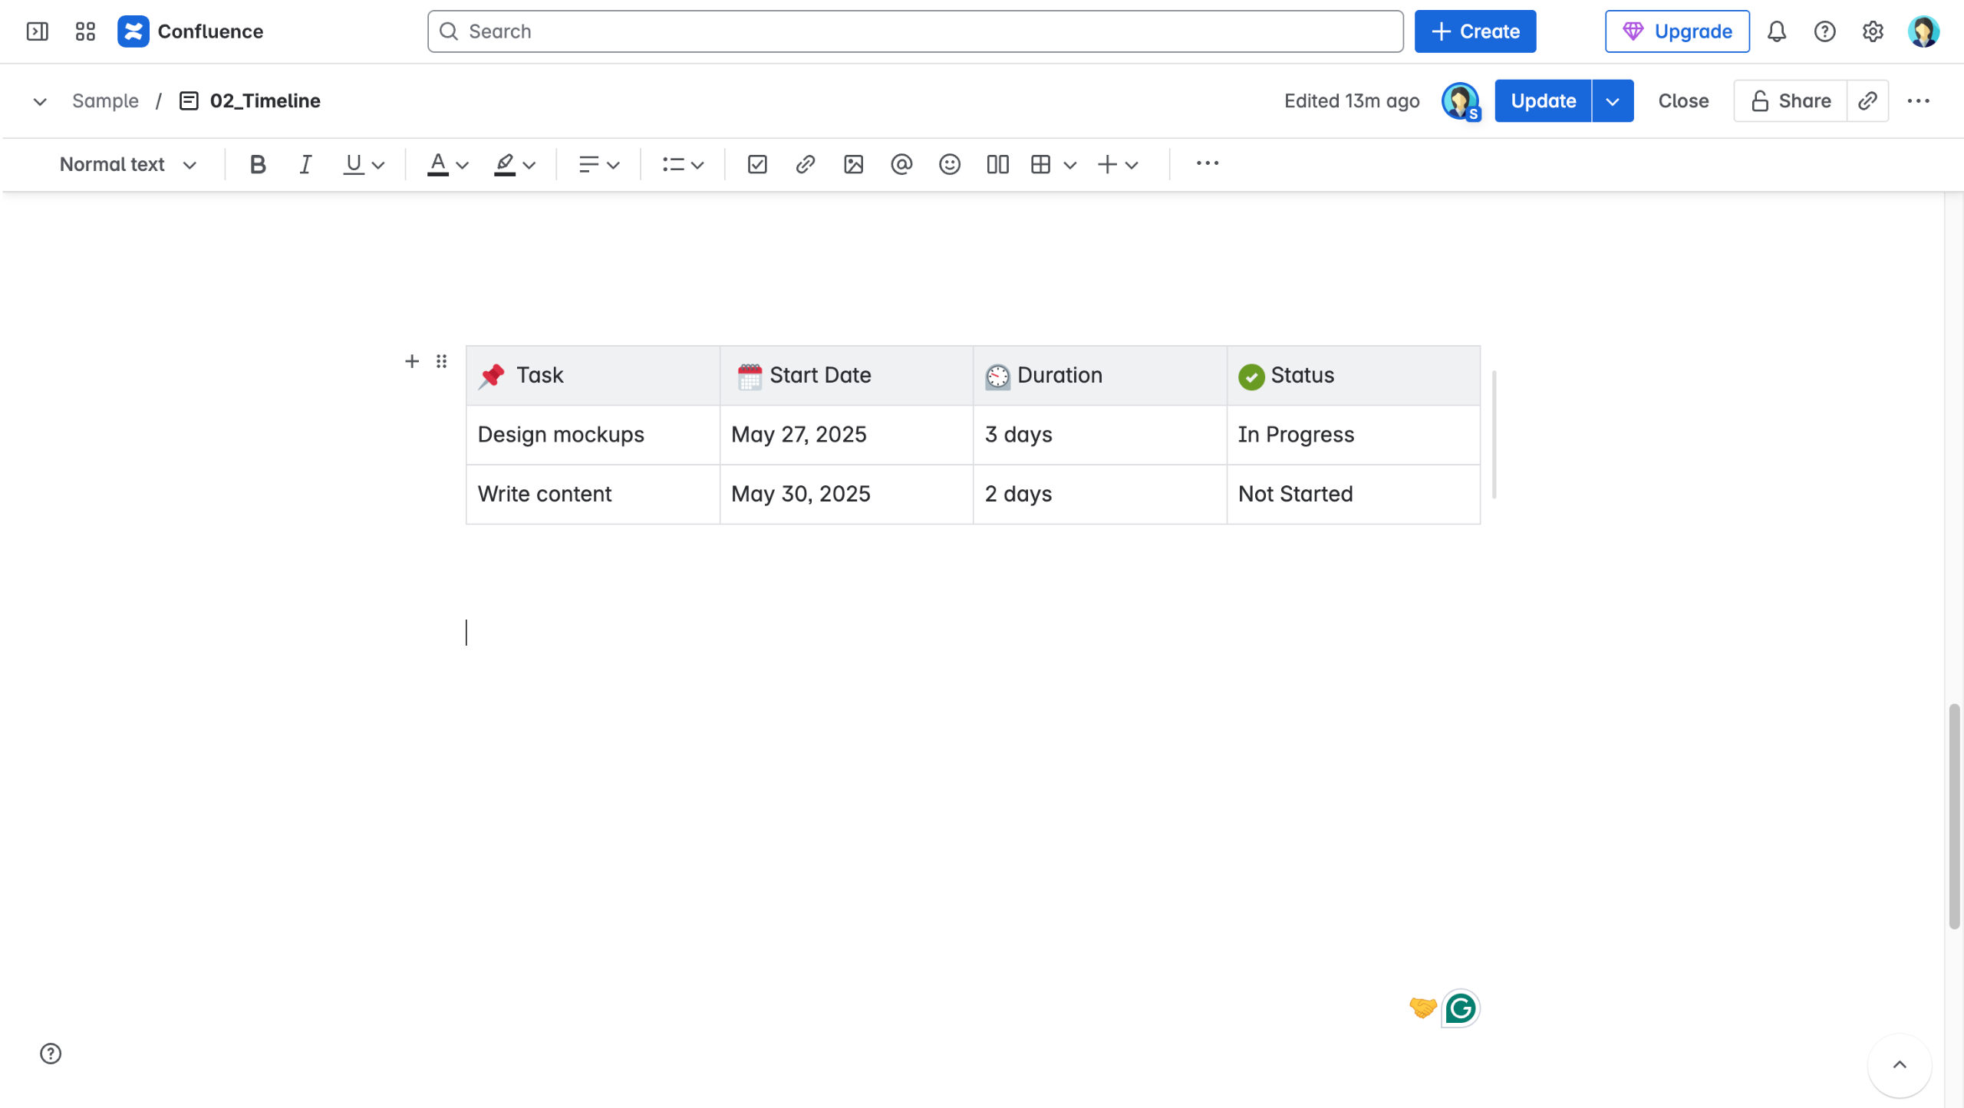Add a block with the plus next to table

[412, 361]
